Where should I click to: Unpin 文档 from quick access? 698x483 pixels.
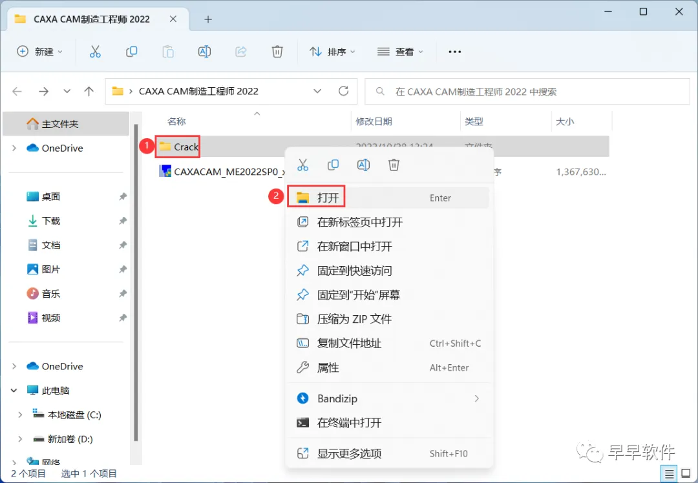[123, 245]
